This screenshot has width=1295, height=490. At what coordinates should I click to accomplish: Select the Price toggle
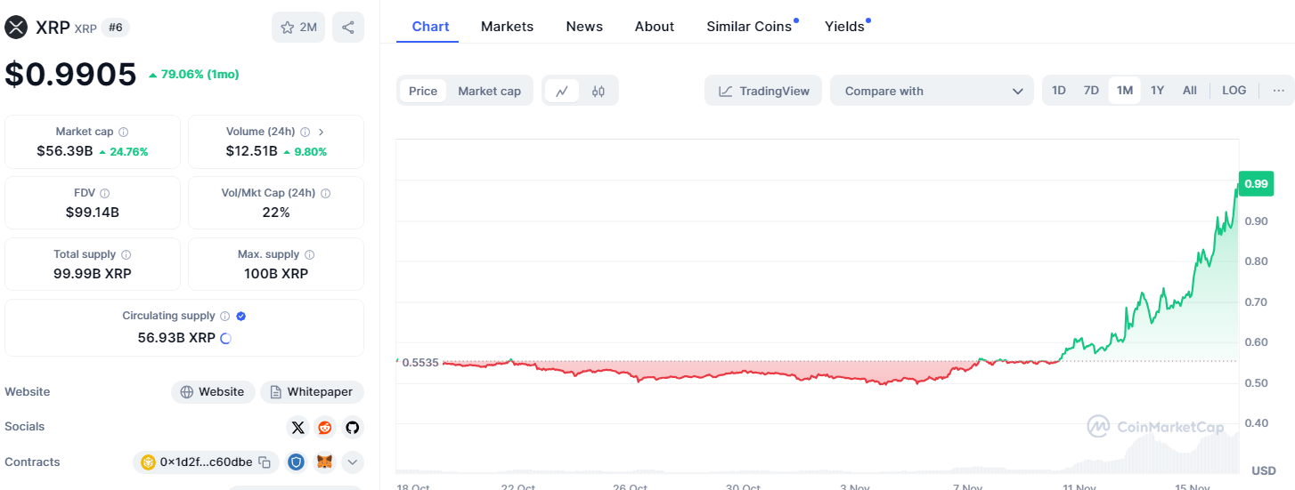tap(423, 91)
